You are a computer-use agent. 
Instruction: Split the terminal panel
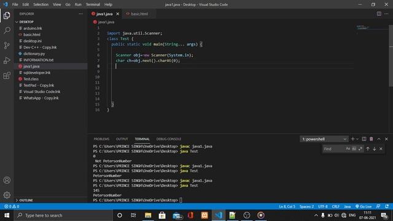(x=364, y=139)
